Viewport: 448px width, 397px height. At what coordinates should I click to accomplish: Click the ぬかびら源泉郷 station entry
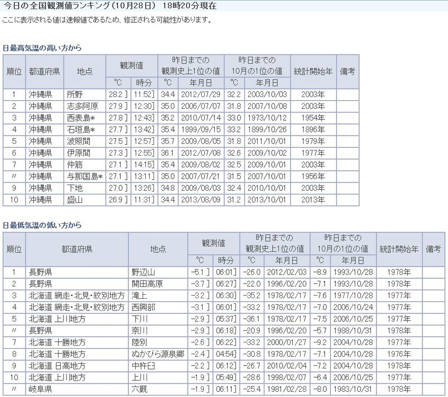(158, 354)
